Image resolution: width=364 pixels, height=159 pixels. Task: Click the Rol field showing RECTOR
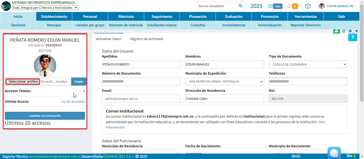308,98
